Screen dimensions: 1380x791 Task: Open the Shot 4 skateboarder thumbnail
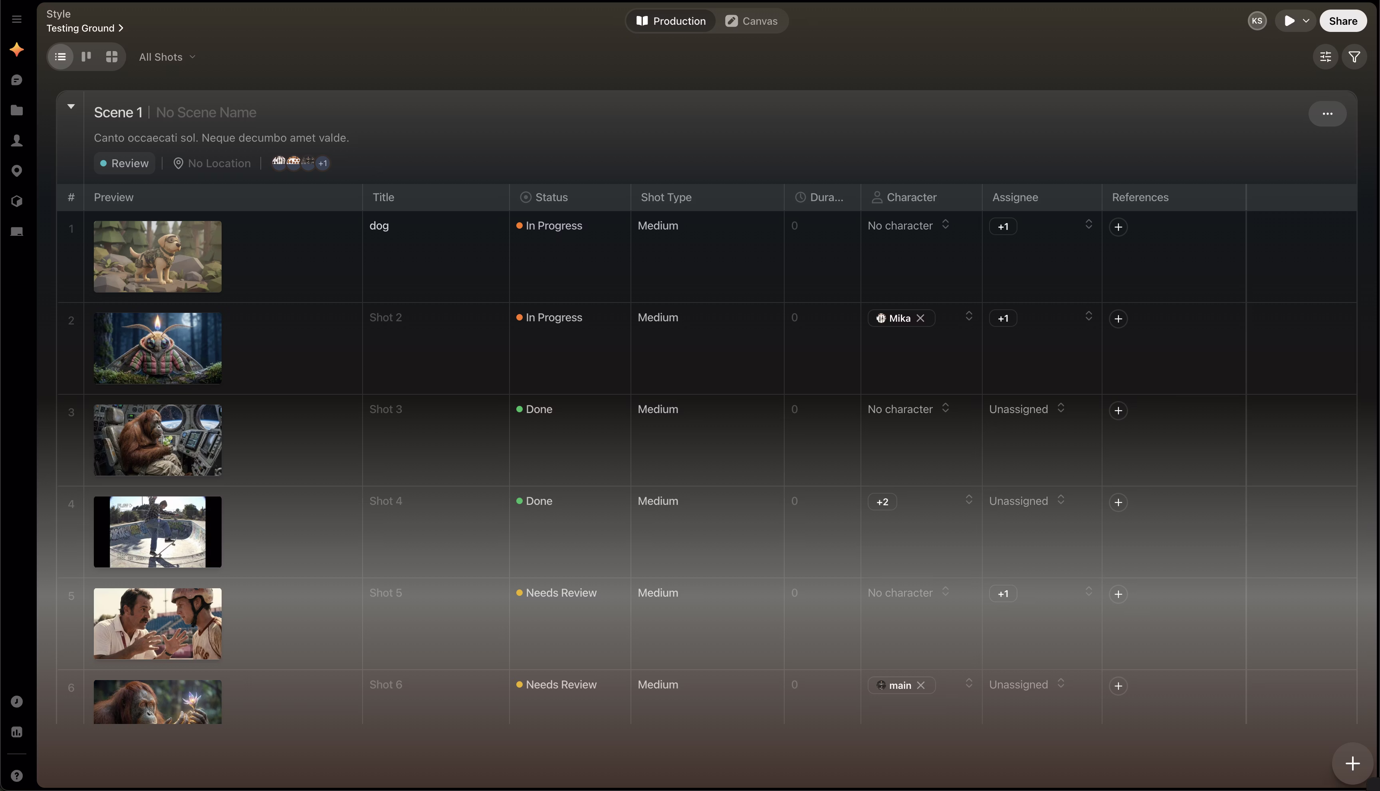158,532
